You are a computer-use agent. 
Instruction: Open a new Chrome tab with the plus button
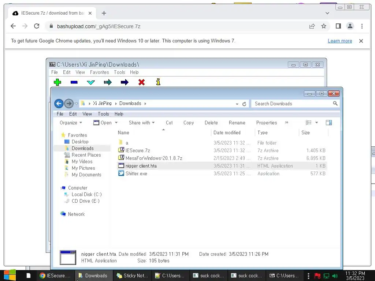point(104,13)
